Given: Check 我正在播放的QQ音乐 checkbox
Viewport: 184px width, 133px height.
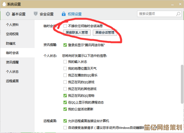Looking at the screenshot, I should [65, 75].
